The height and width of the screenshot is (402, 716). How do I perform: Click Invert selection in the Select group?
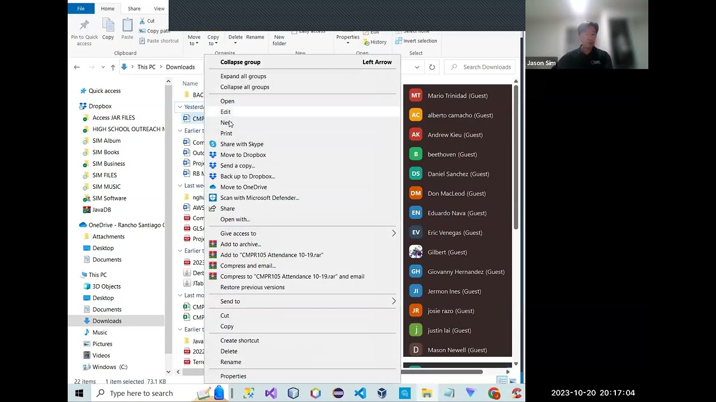coord(416,41)
